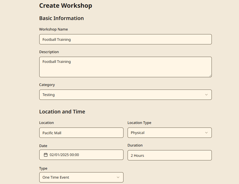
Task: Click the Location Type dropdown chevron
Action: (x=206, y=133)
